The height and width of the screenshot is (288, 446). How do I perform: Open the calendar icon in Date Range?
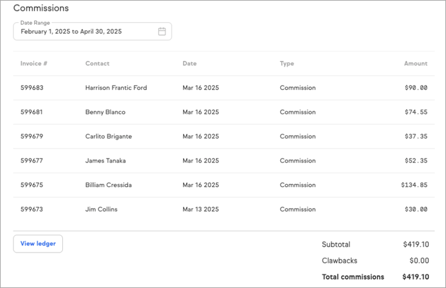[x=162, y=31]
